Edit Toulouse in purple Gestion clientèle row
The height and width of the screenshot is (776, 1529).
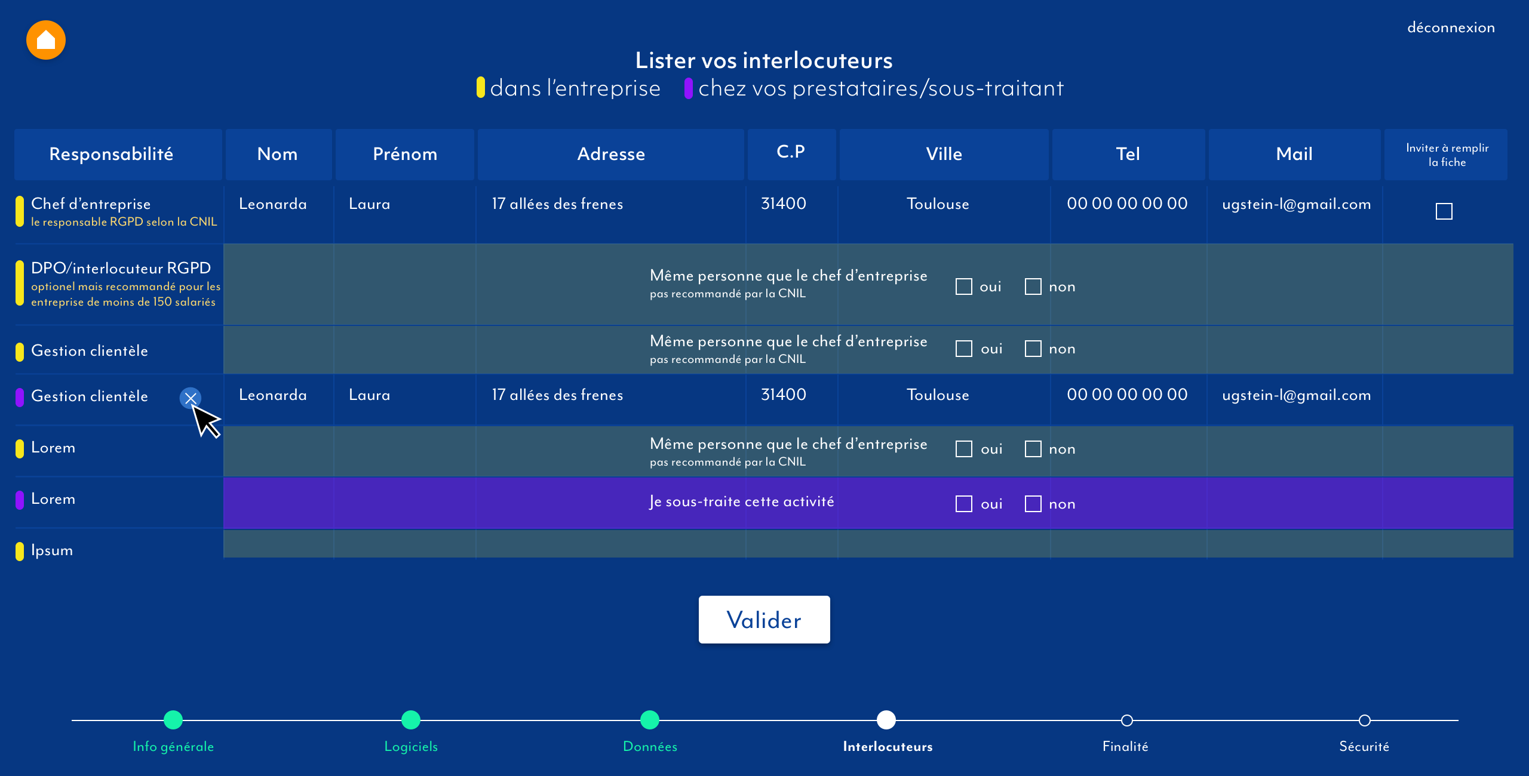pyautogui.click(x=938, y=395)
